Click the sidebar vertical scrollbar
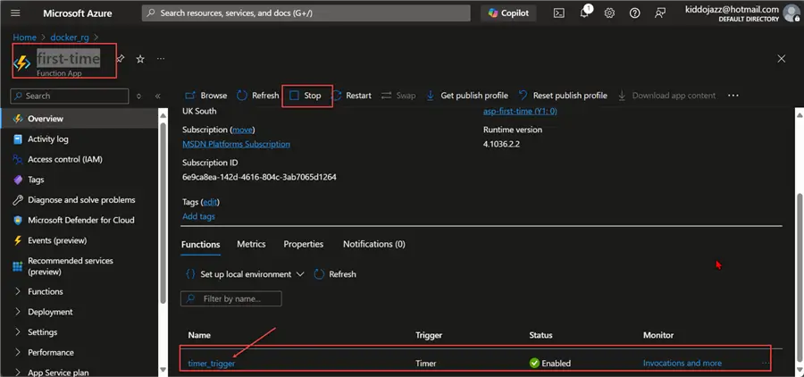Viewport: 804px width, 377px height. [163, 213]
